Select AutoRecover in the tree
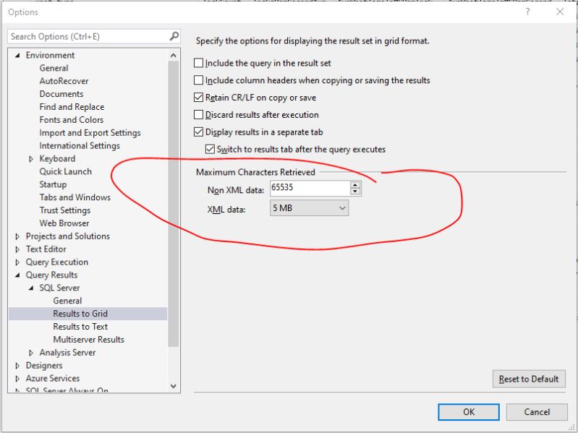The height and width of the screenshot is (433, 578). click(64, 81)
